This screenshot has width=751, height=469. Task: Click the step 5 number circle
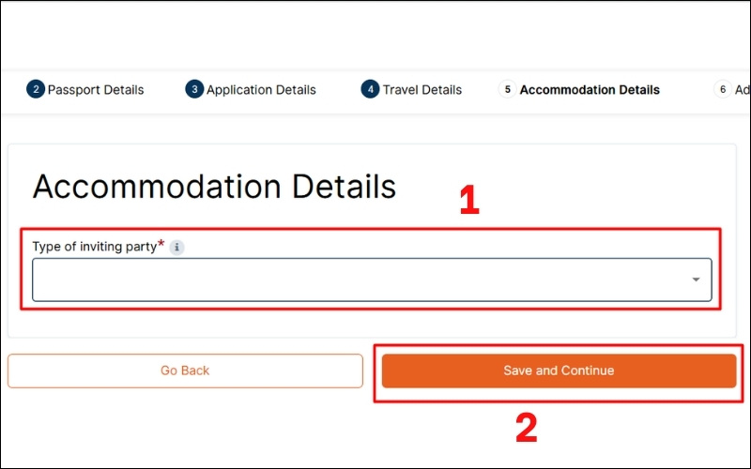tap(507, 90)
